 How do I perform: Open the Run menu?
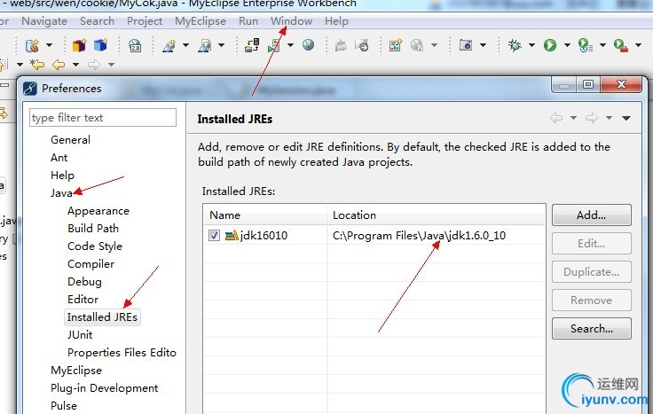pyautogui.click(x=248, y=20)
